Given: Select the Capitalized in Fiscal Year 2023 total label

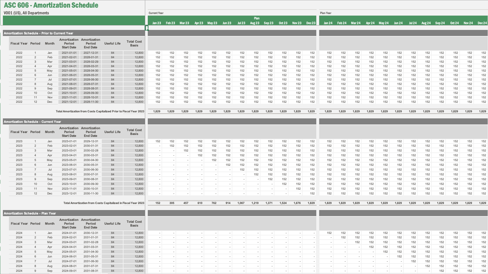Looking at the screenshot, I should coord(104,203).
